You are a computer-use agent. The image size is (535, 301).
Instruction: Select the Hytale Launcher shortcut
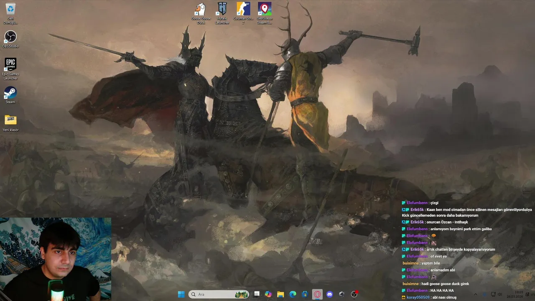(x=222, y=13)
